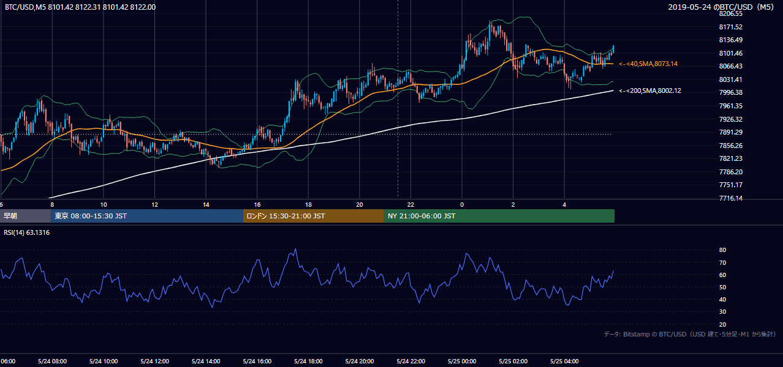783x367 pixels.
Task: Click the Bitstamp data source note
Action: (x=690, y=334)
